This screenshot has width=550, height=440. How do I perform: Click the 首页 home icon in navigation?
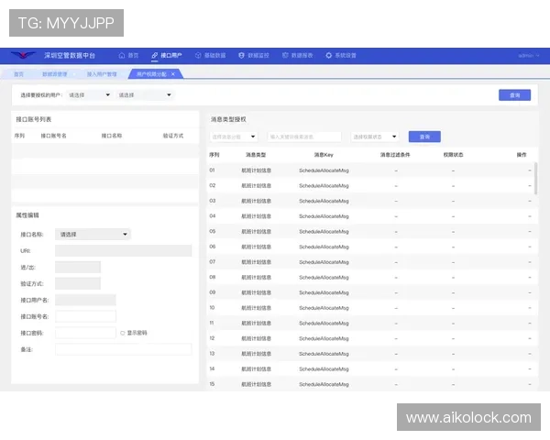(x=122, y=55)
